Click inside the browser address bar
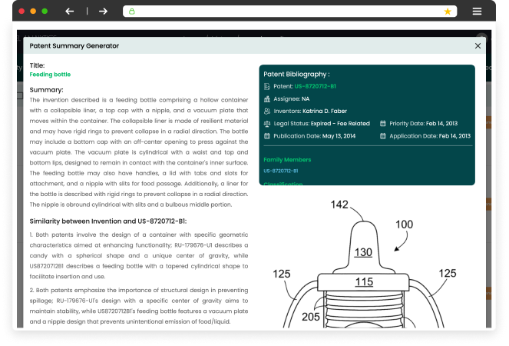 click(290, 12)
